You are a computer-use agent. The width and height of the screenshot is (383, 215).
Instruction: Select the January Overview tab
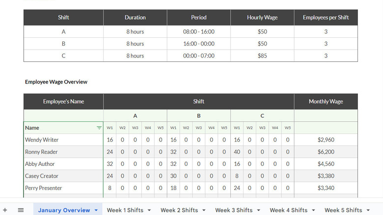(x=64, y=210)
